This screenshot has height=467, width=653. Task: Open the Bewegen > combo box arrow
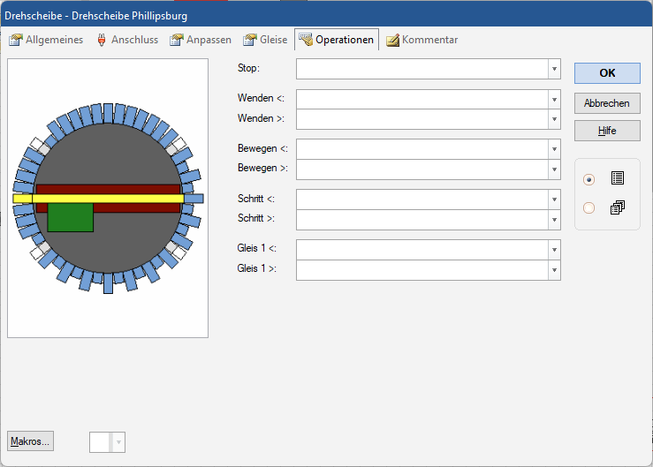click(553, 169)
